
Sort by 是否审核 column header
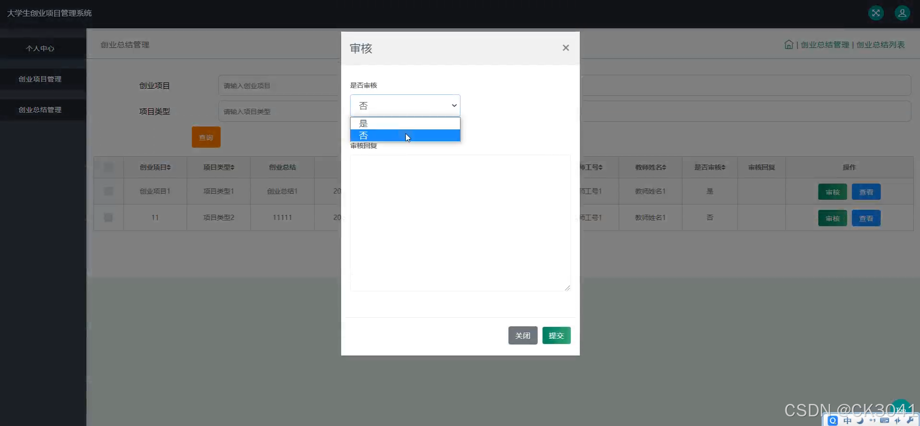coord(710,167)
